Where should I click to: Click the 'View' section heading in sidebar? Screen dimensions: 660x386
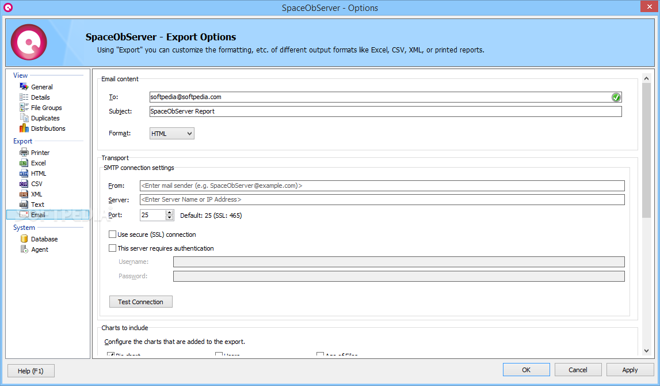click(20, 75)
